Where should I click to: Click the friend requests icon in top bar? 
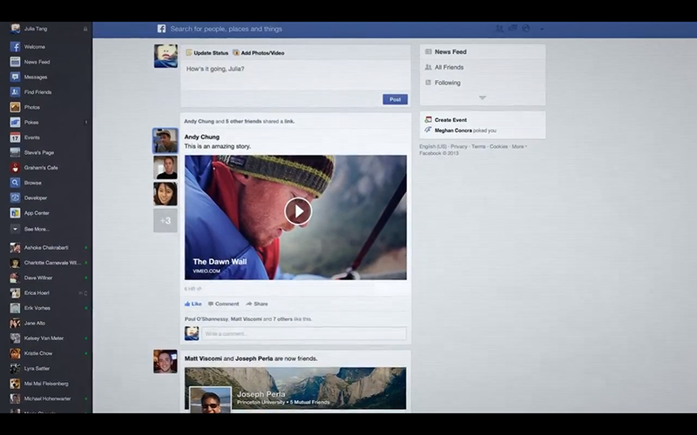pyautogui.click(x=497, y=29)
